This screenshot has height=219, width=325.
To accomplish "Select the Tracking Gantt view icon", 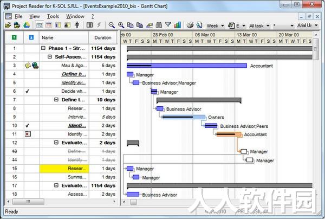I will click(49, 25).
